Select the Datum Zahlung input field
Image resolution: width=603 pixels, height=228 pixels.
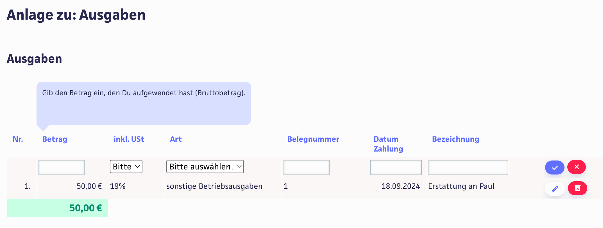tap(396, 167)
